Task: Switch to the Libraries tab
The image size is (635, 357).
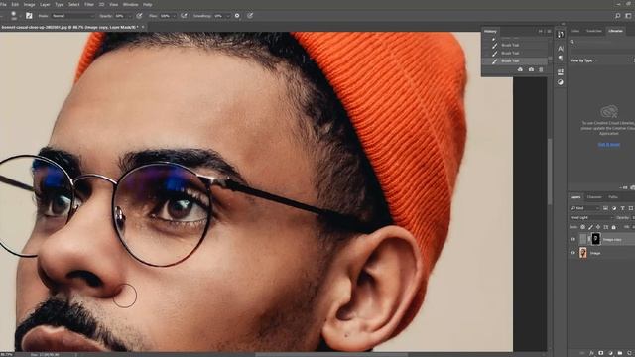Action: pyautogui.click(x=615, y=31)
